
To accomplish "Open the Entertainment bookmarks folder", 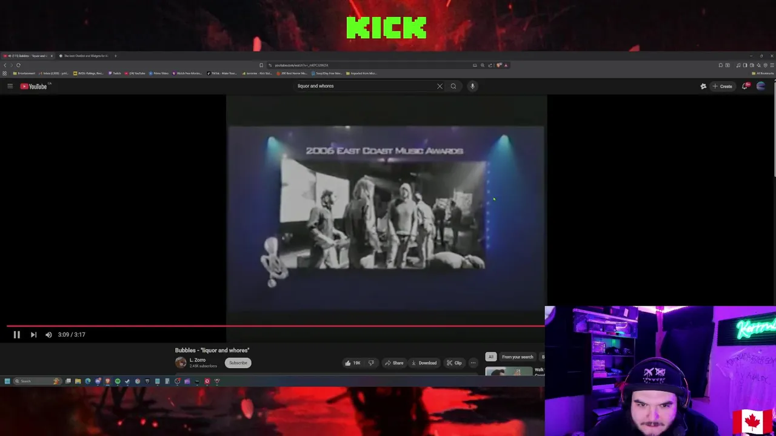I will coord(24,73).
